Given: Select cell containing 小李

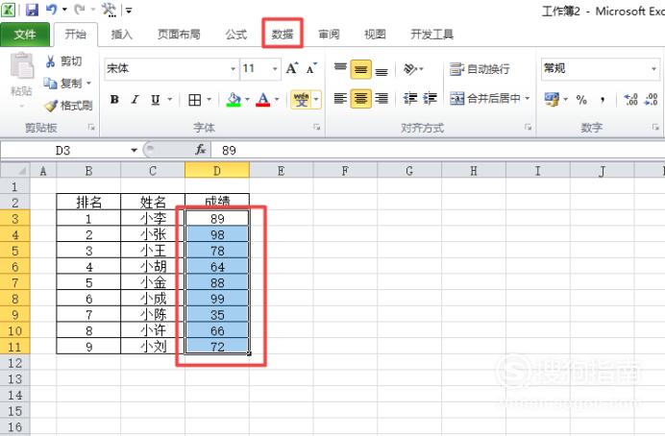Looking at the screenshot, I should pos(153,219).
